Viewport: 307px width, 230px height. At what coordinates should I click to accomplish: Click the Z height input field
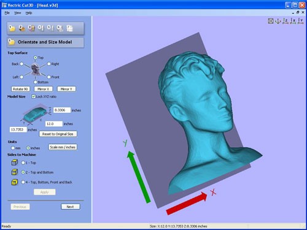tap(62, 110)
